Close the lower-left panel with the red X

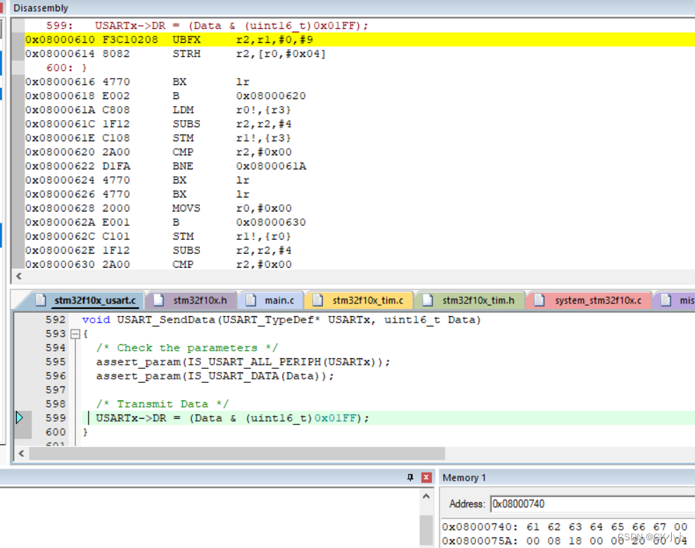pos(426,477)
